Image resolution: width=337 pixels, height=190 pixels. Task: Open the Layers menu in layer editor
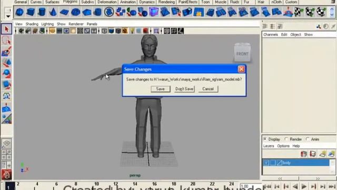coord(269,146)
